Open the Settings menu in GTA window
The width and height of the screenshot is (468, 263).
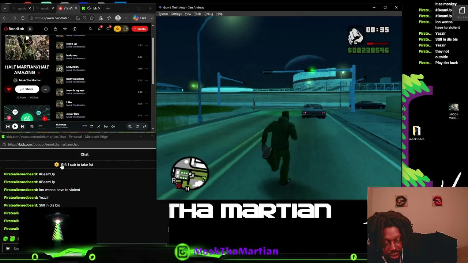(176, 14)
